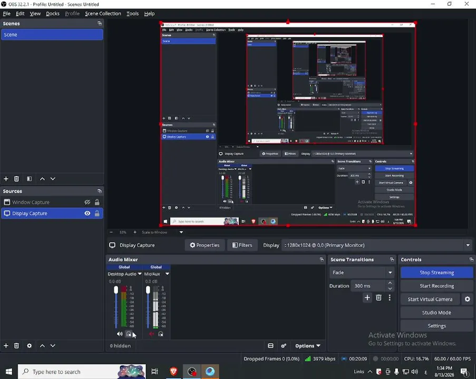Open the Scene Collection menu
This screenshot has width=476, height=379.
pos(103,14)
